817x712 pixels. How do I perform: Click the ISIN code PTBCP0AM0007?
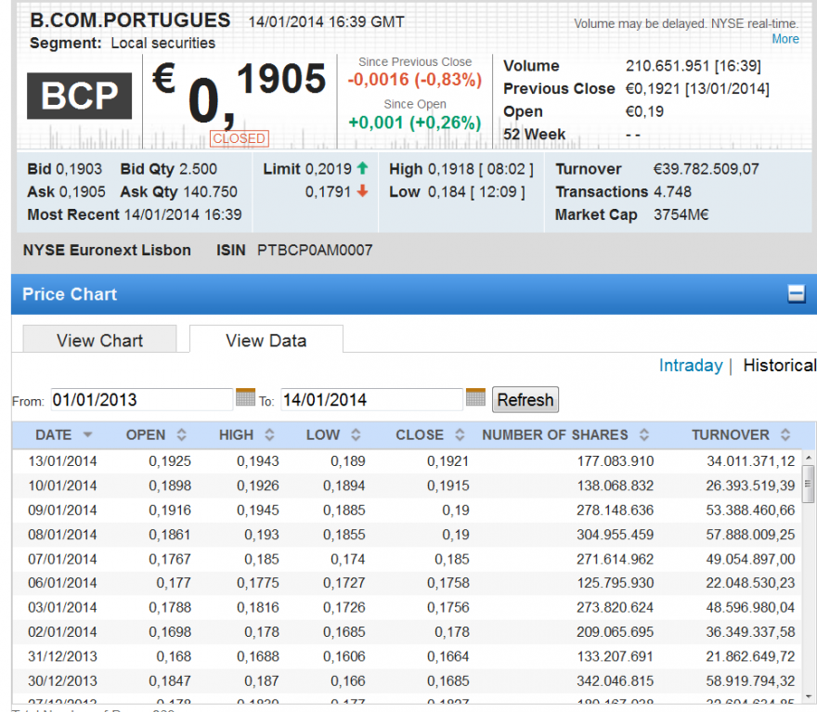point(315,250)
